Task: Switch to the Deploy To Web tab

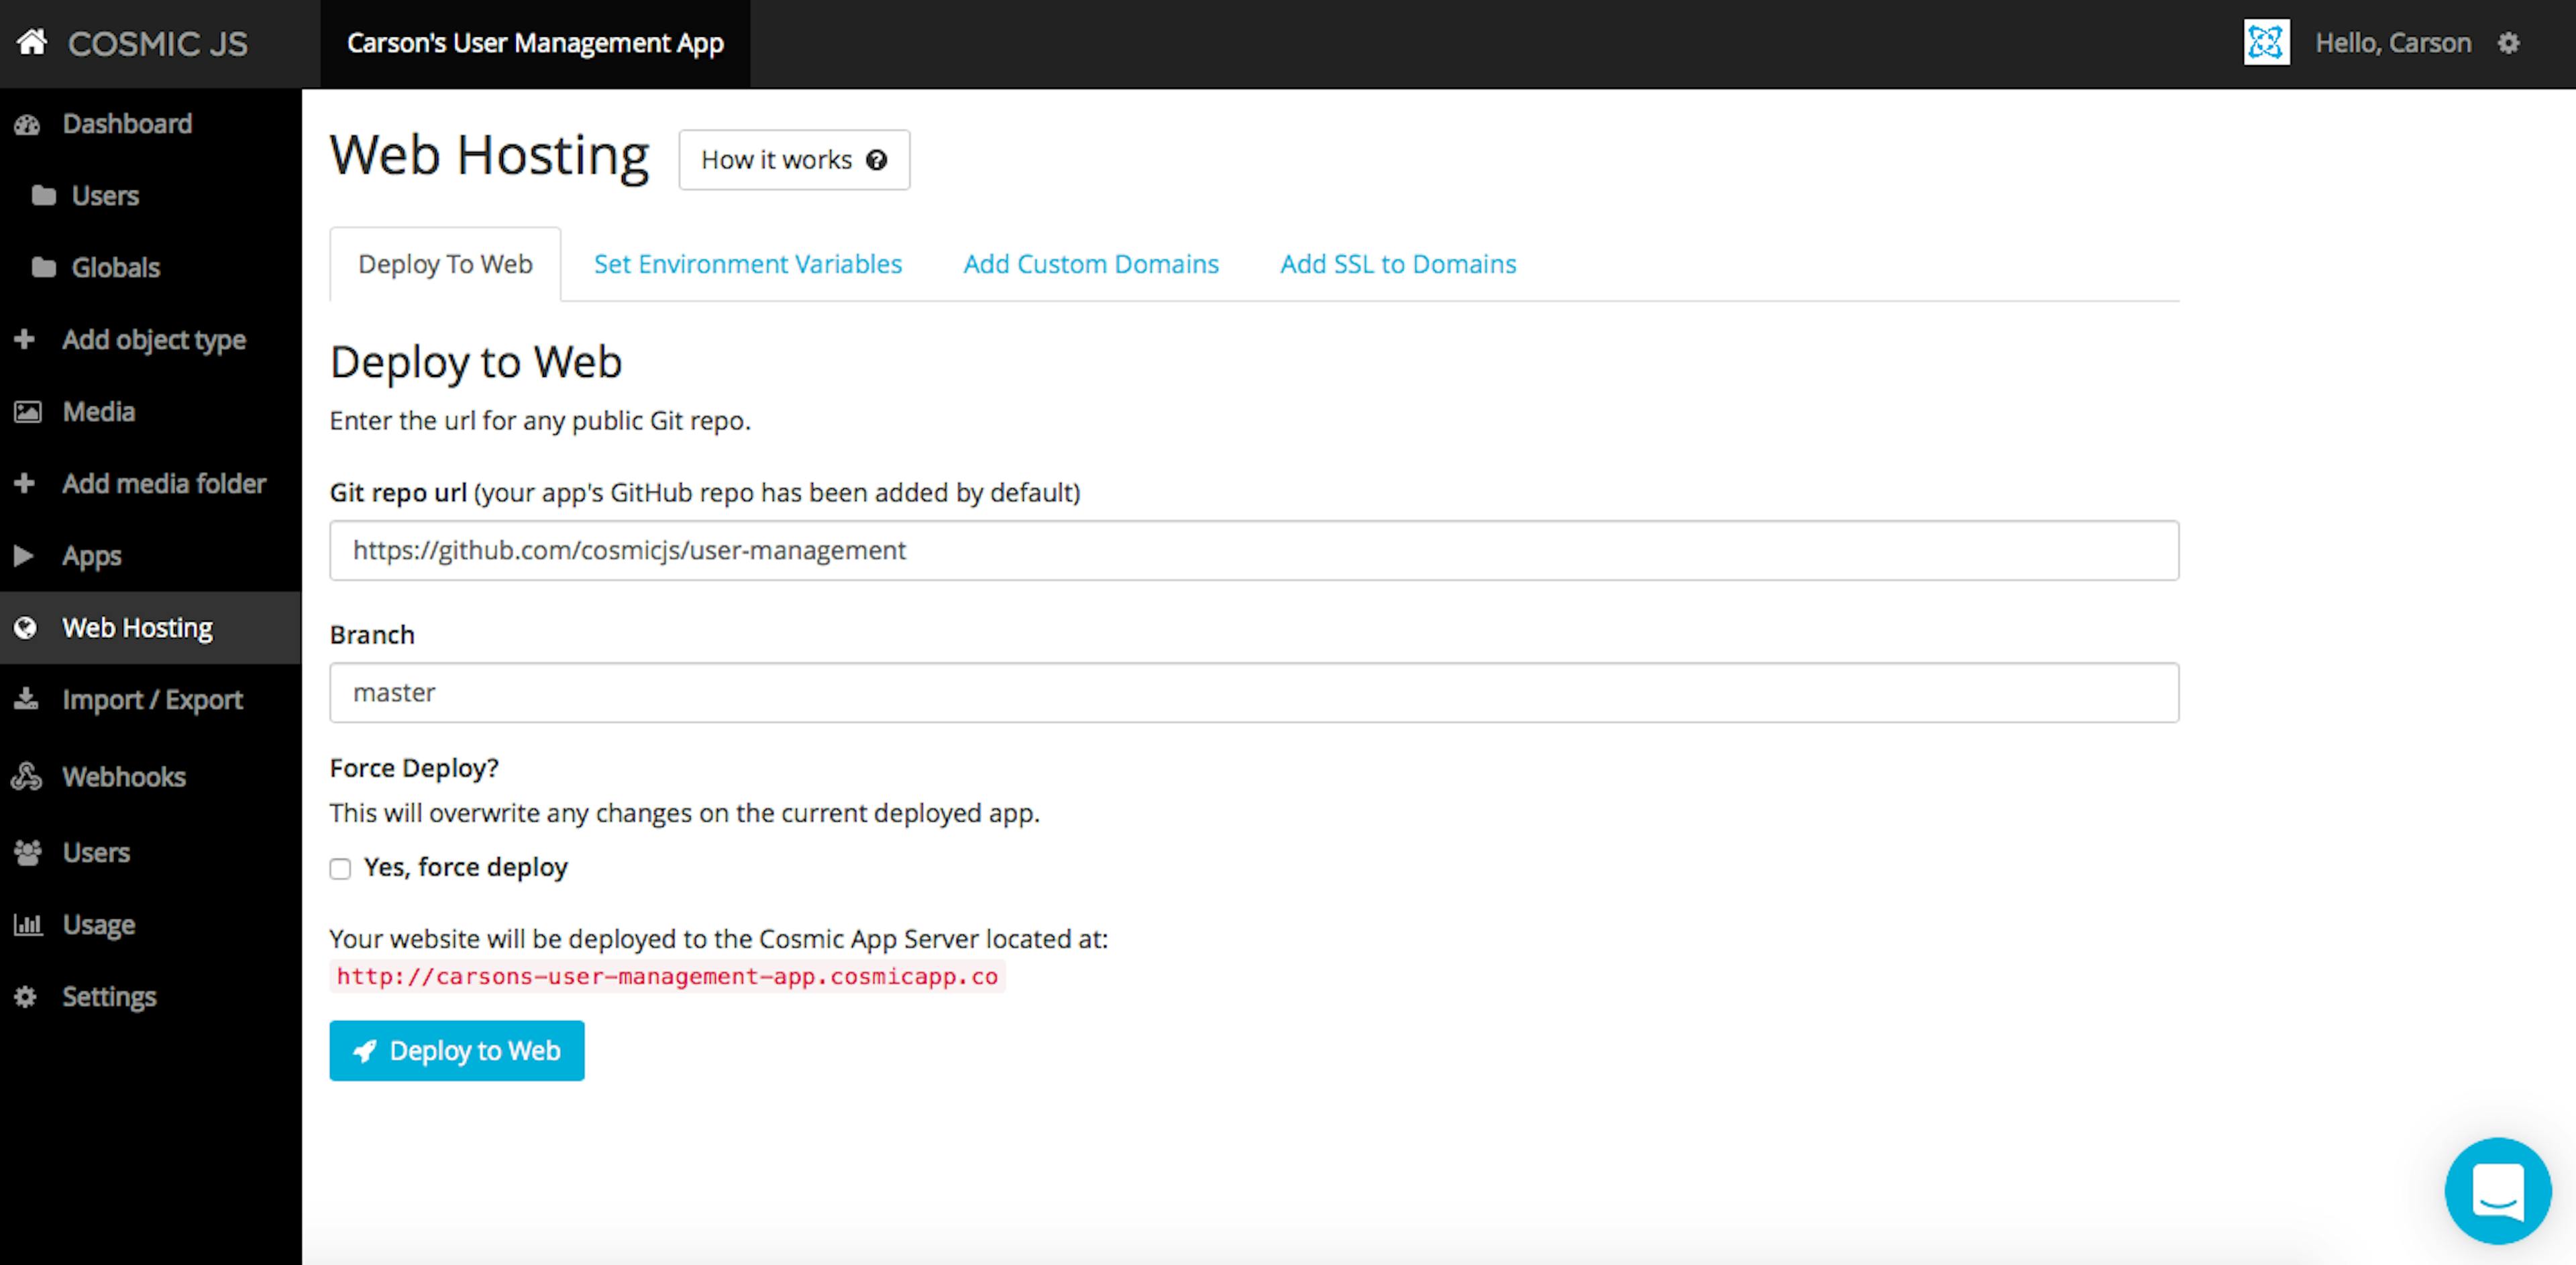Action: point(445,264)
